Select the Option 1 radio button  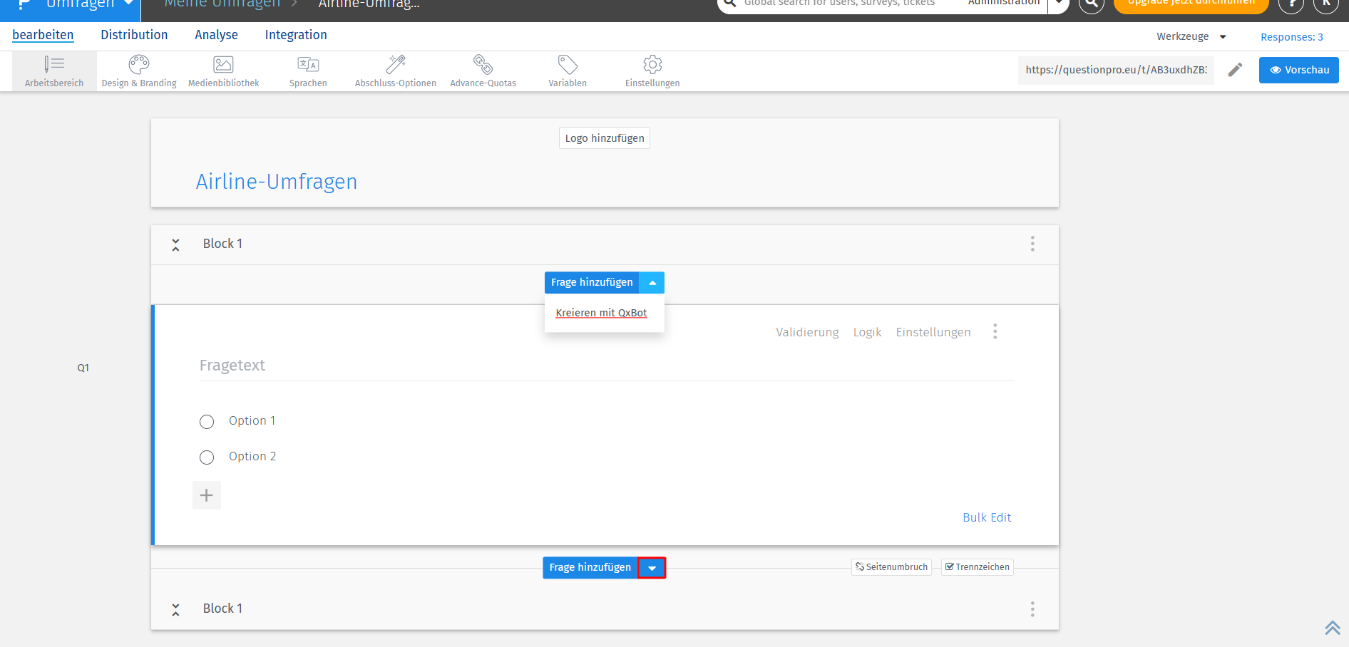[207, 422]
